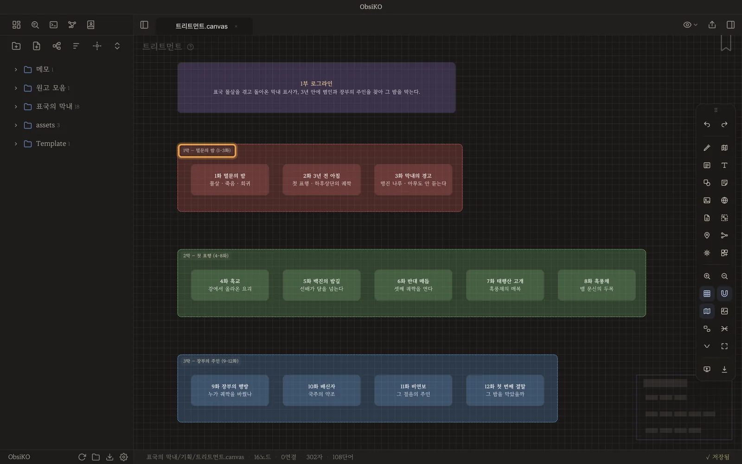Add a shapes node from toolbar

point(707,183)
